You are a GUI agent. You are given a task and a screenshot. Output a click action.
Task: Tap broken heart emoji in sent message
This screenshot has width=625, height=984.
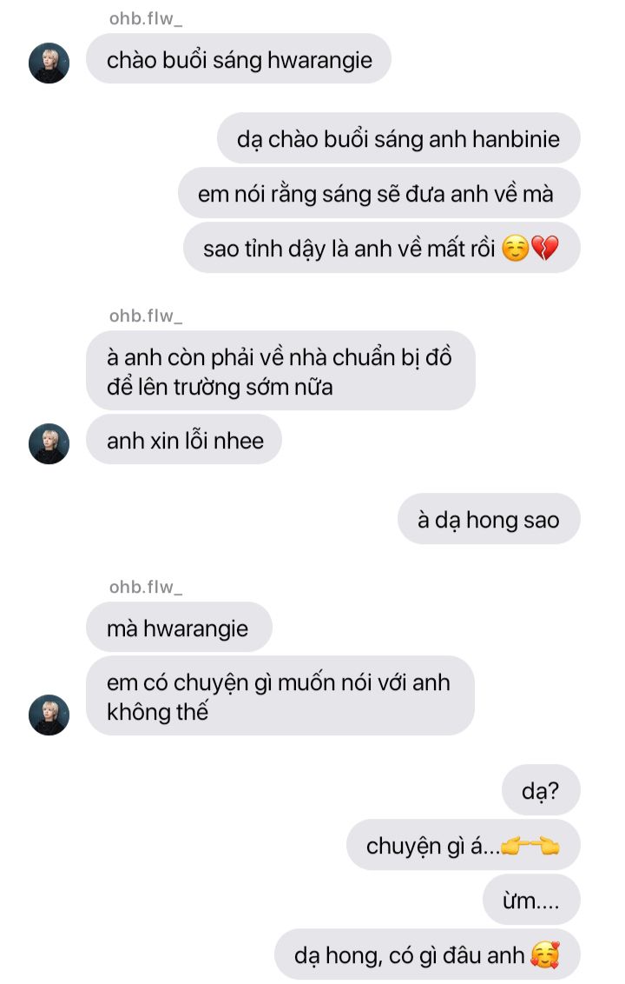point(544,248)
